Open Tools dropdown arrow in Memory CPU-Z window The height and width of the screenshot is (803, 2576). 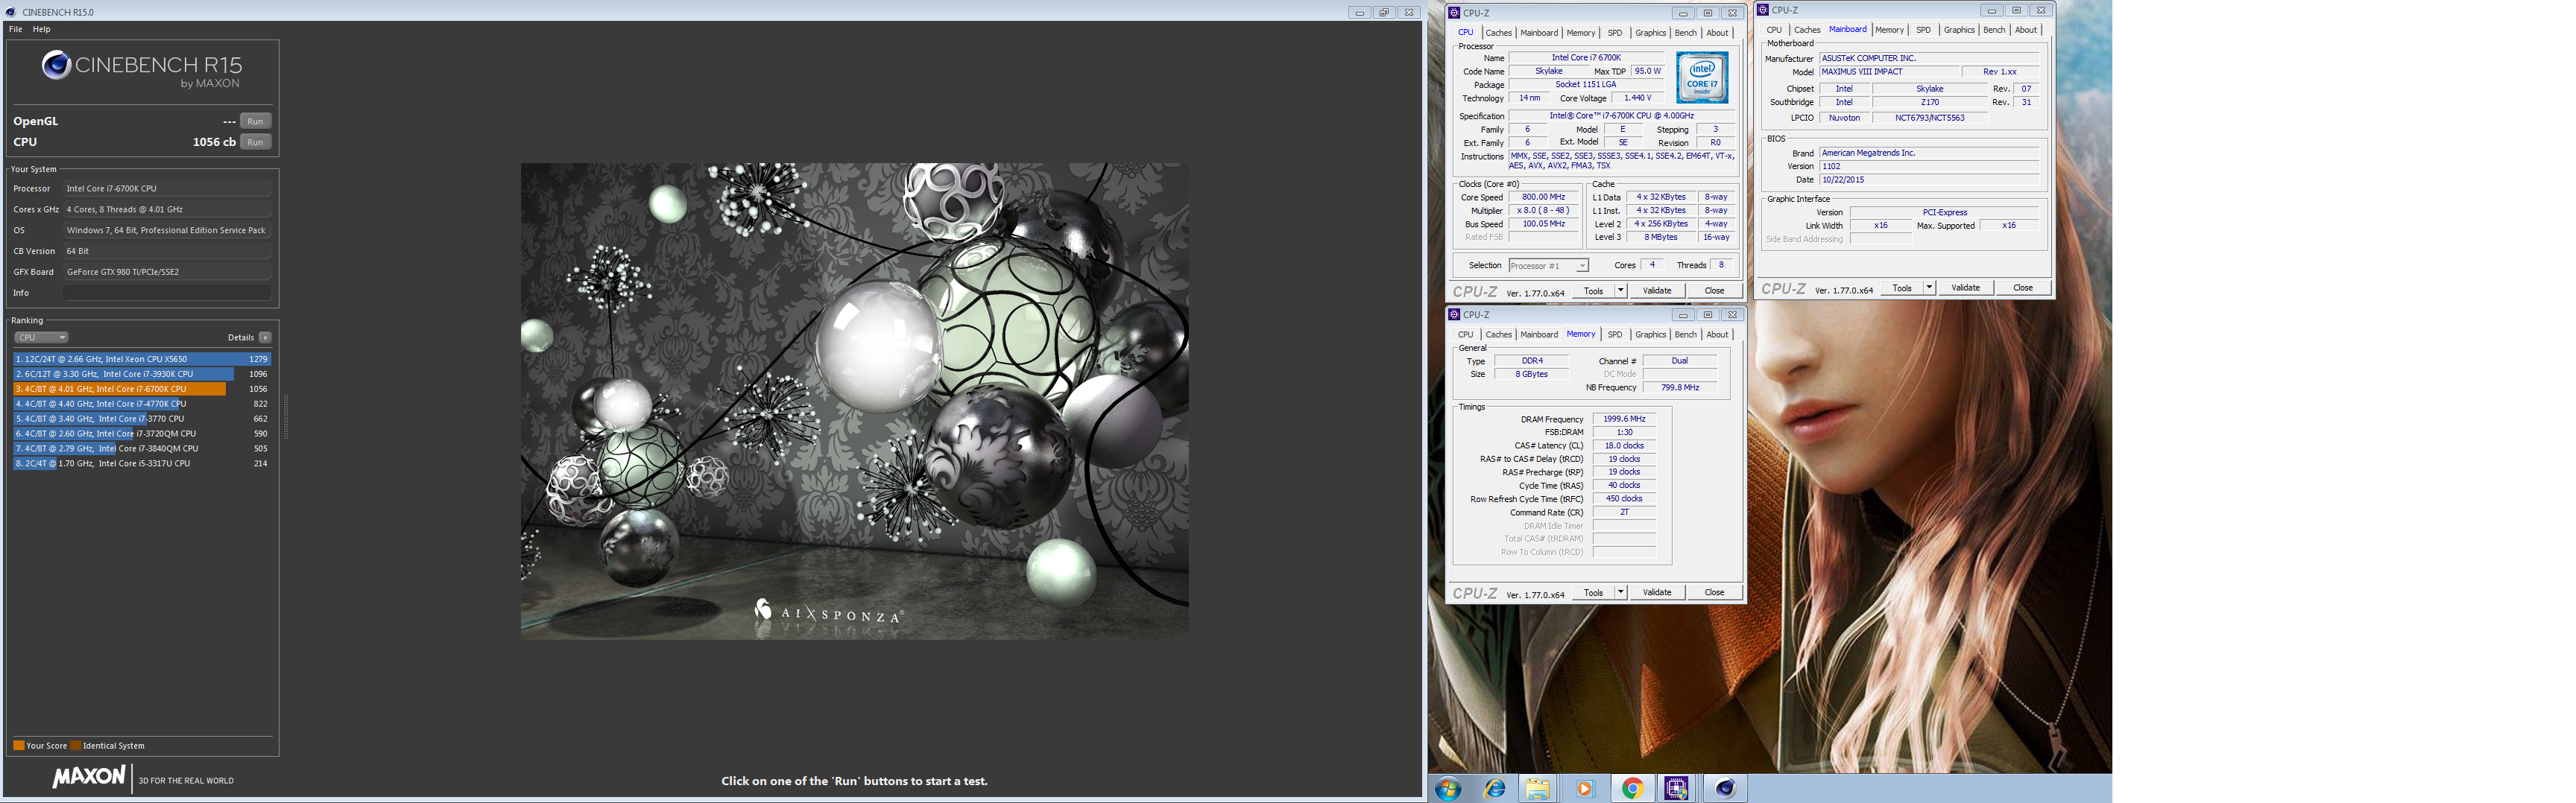click(1620, 592)
